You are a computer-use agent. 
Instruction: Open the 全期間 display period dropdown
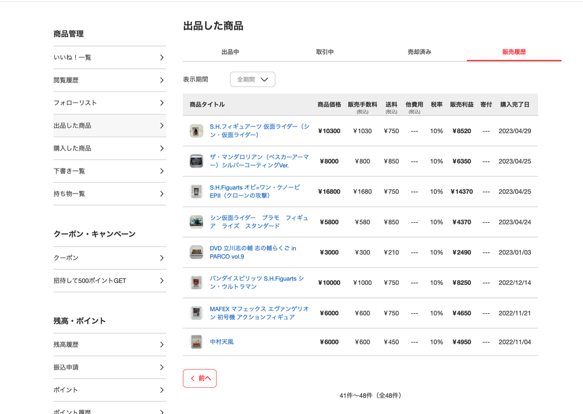coord(252,79)
